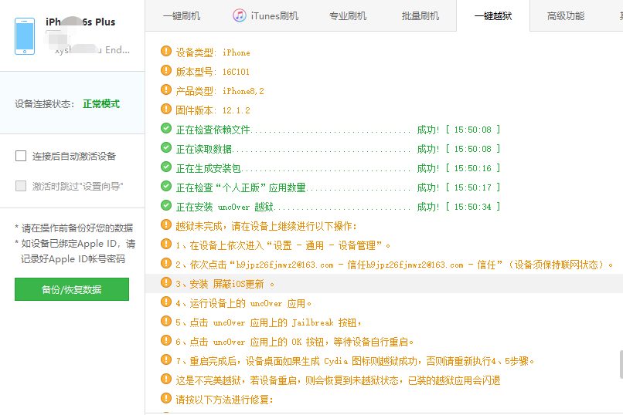
Task: Click warning icon beside step 6 OK 按钮
Action: (166, 341)
